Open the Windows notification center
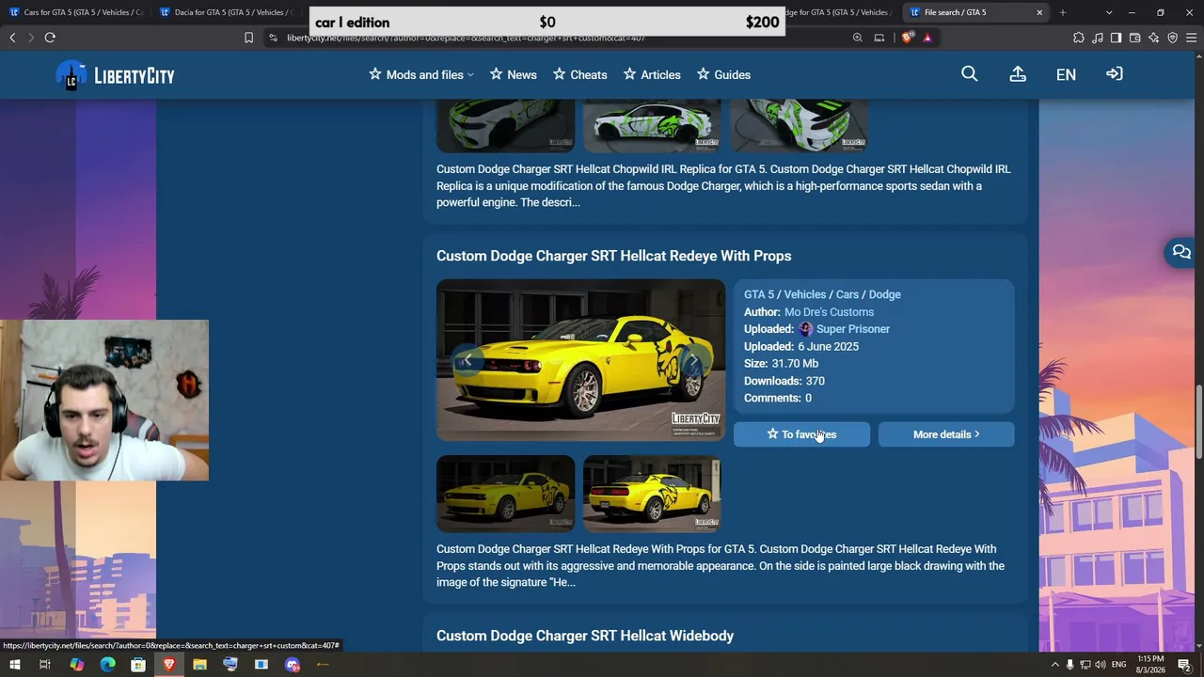 point(1184,665)
